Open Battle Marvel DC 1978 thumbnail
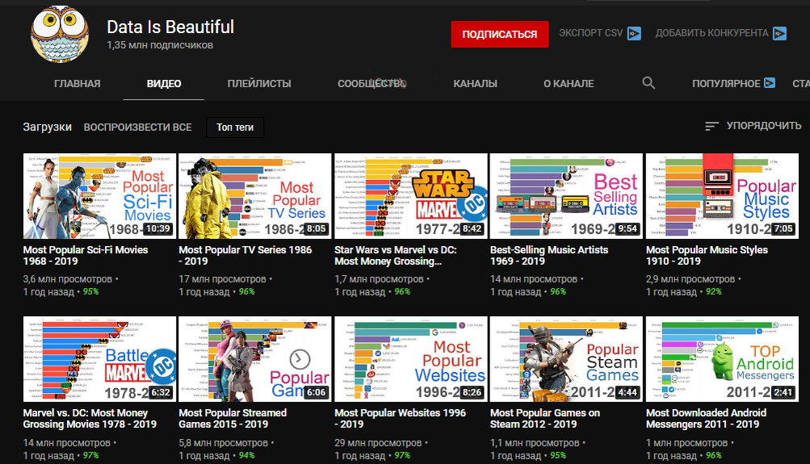The image size is (810, 464). pos(99,359)
